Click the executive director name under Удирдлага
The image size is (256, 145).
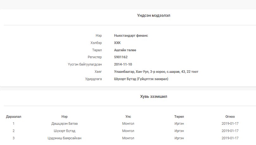pos(141,79)
